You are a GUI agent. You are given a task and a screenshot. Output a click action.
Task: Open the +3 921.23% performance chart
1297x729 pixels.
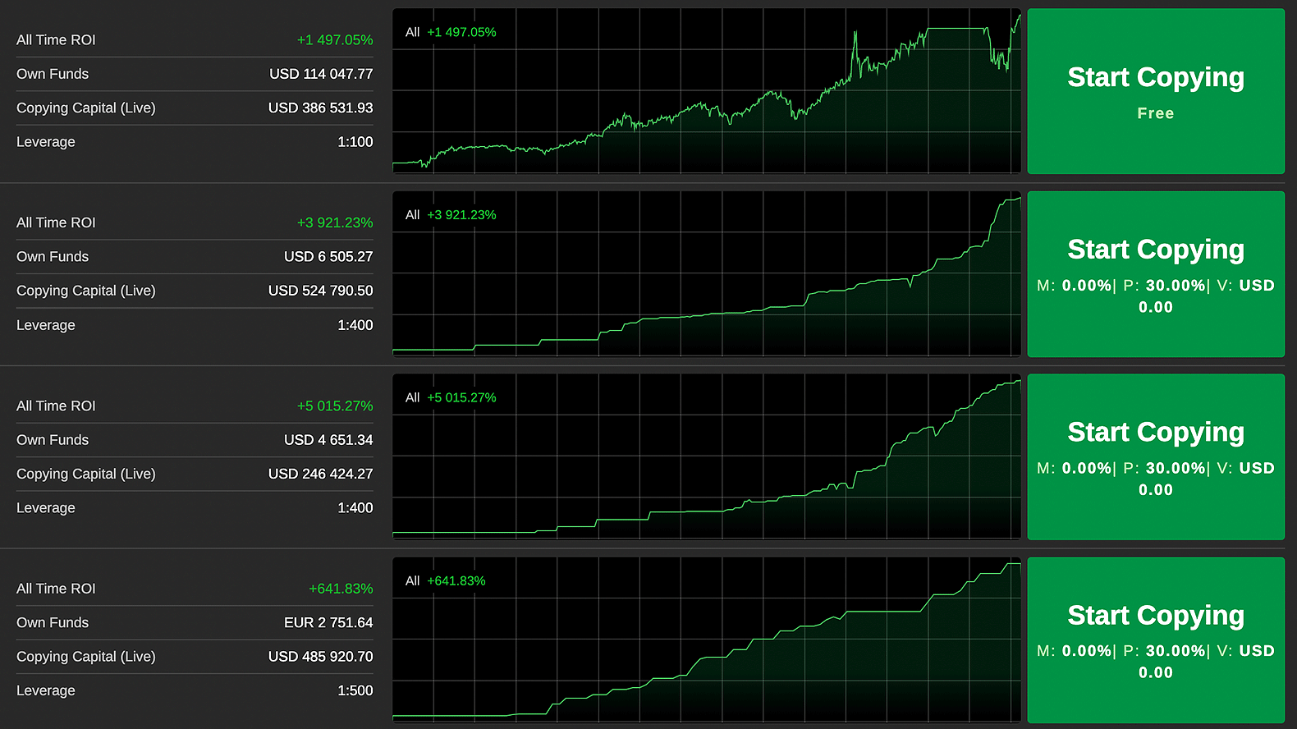(707, 274)
